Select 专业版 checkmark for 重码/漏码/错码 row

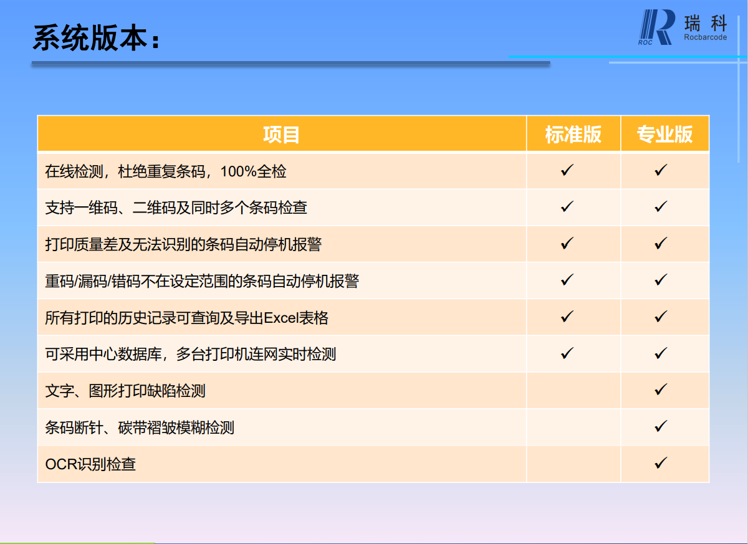(x=661, y=280)
